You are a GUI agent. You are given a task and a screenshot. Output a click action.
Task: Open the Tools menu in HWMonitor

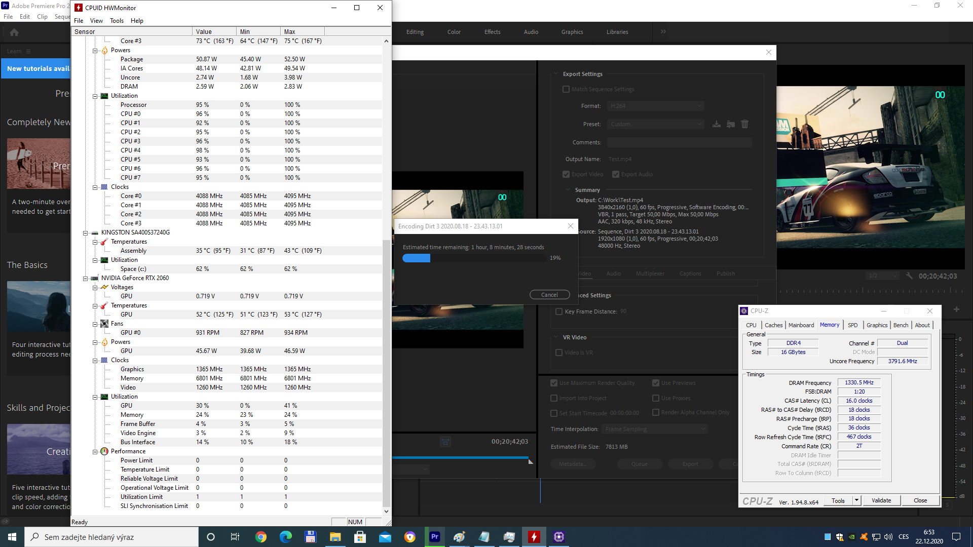[x=117, y=21]
